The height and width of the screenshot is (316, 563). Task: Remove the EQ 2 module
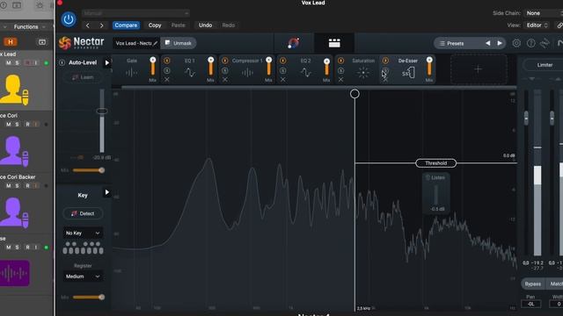(283, 80)
